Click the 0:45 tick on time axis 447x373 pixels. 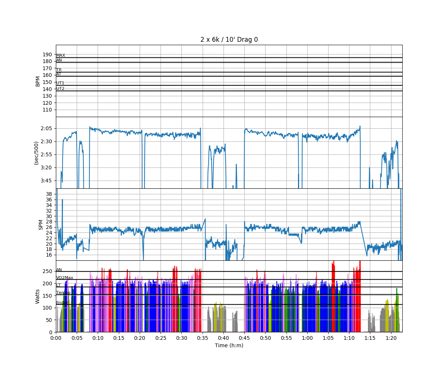click(244, 338)
